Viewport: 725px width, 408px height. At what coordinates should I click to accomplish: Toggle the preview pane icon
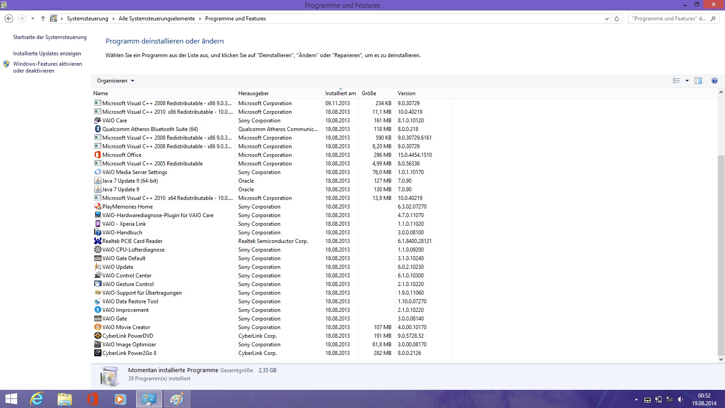point(698,81)
